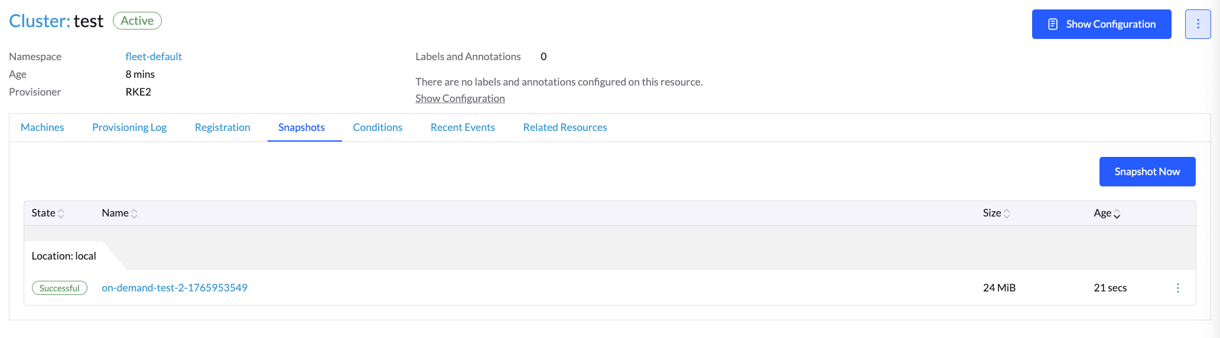
Task: Sort snapshots by Size column arrows
Action: 1007,214
